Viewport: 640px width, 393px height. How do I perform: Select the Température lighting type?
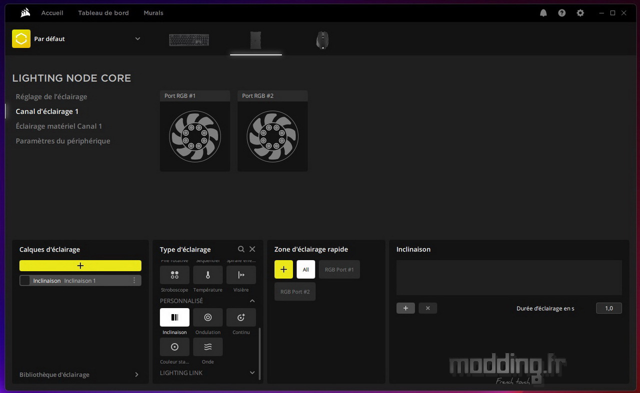(x=208, y=275)
